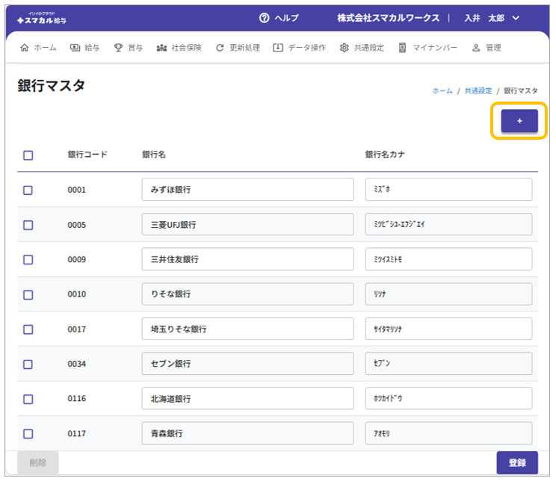Viewport: 556px width, 484px height.
Task: Open the 給与 payroll menu
Action: click(x=84, y=48)
